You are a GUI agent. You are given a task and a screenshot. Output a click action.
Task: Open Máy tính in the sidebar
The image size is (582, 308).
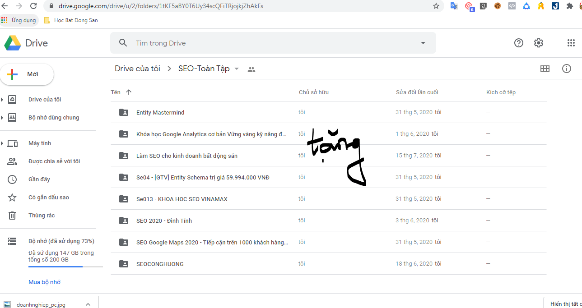point(40,143)
